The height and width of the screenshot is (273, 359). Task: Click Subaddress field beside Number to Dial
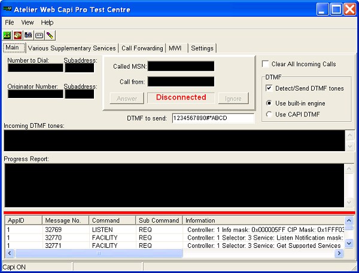tap(80, 68)
